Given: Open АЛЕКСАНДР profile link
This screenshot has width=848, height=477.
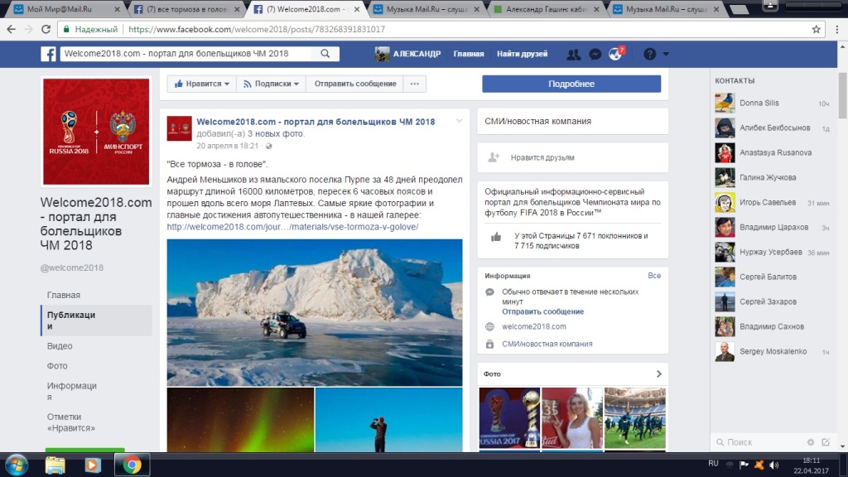Looking at the screenshot, I should pos(407,54).
